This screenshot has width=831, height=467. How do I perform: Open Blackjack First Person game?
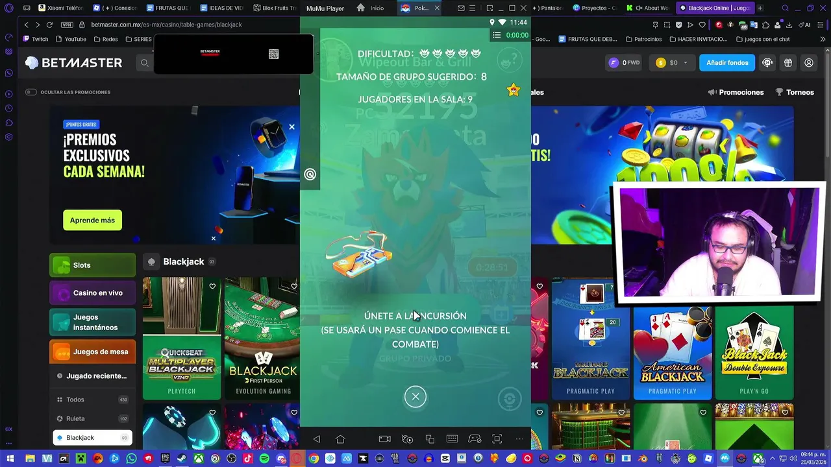[262, 338]
